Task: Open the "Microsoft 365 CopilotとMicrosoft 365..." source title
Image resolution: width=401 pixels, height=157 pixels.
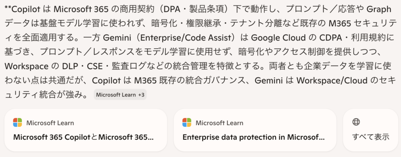Action: point(83,137)
